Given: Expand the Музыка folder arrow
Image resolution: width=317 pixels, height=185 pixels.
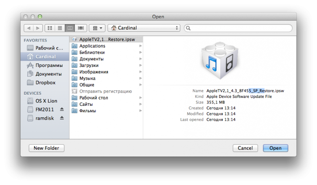Looking at the screenshot, I should 140,78.
